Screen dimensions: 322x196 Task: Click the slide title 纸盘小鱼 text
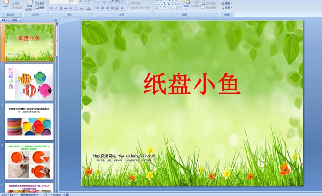pos(192,84)
